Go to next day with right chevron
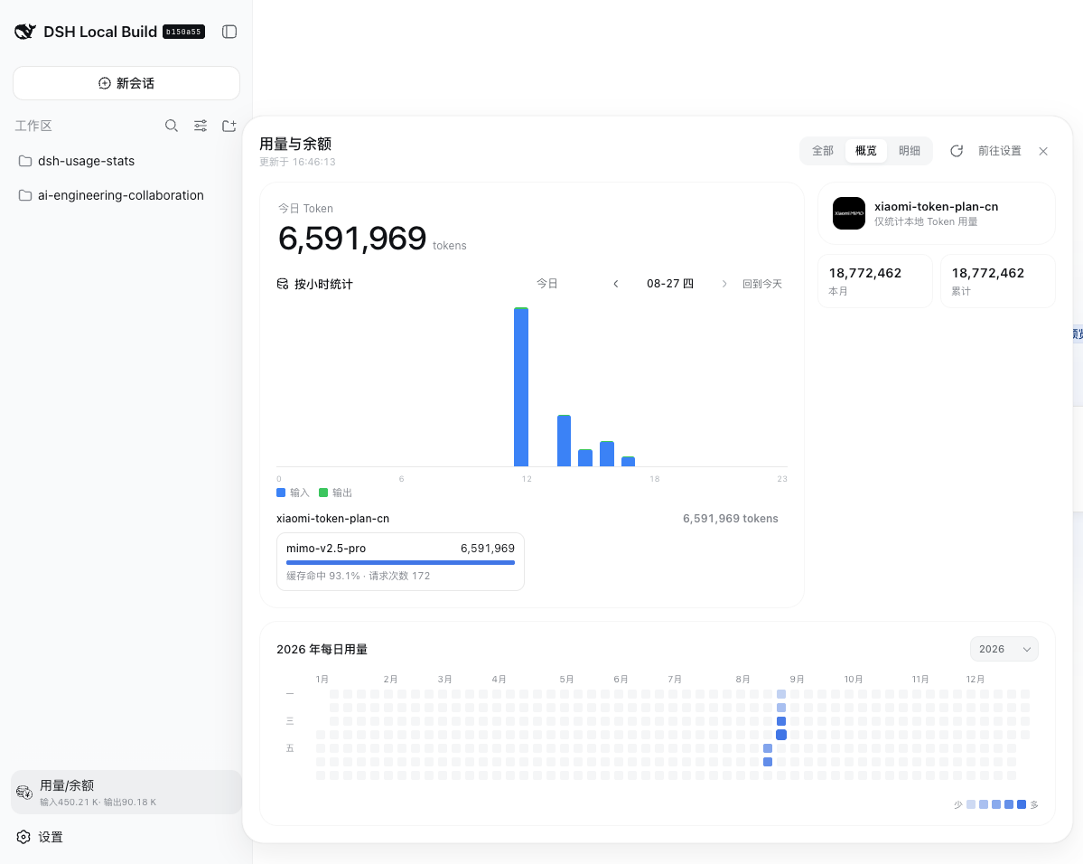This screenshot has height=864, width=1083. pos(724,284)
